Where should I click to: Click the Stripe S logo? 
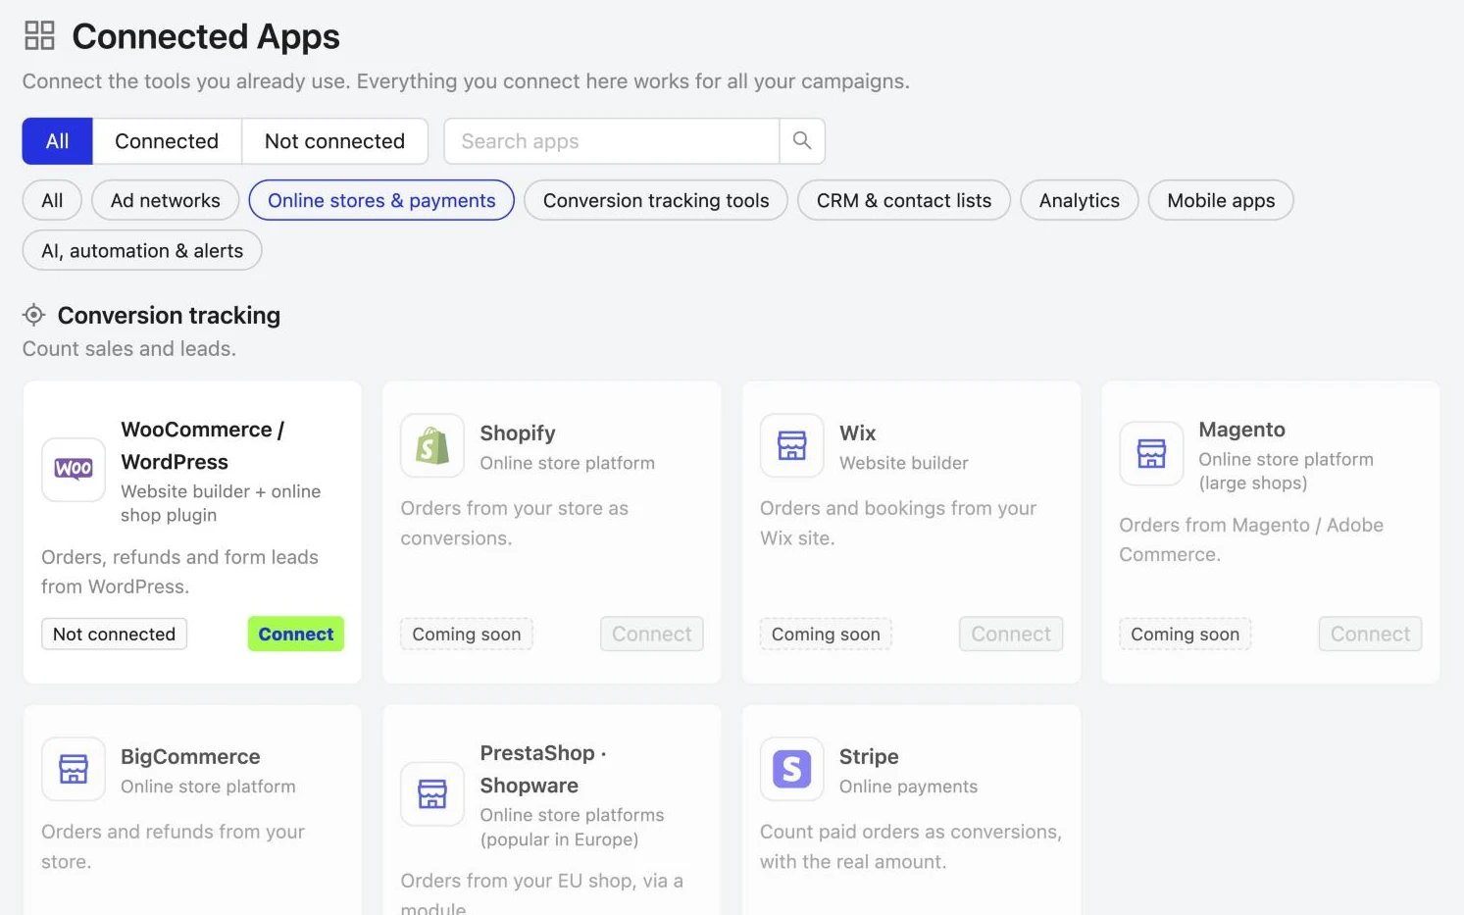(x=791, y=769)
